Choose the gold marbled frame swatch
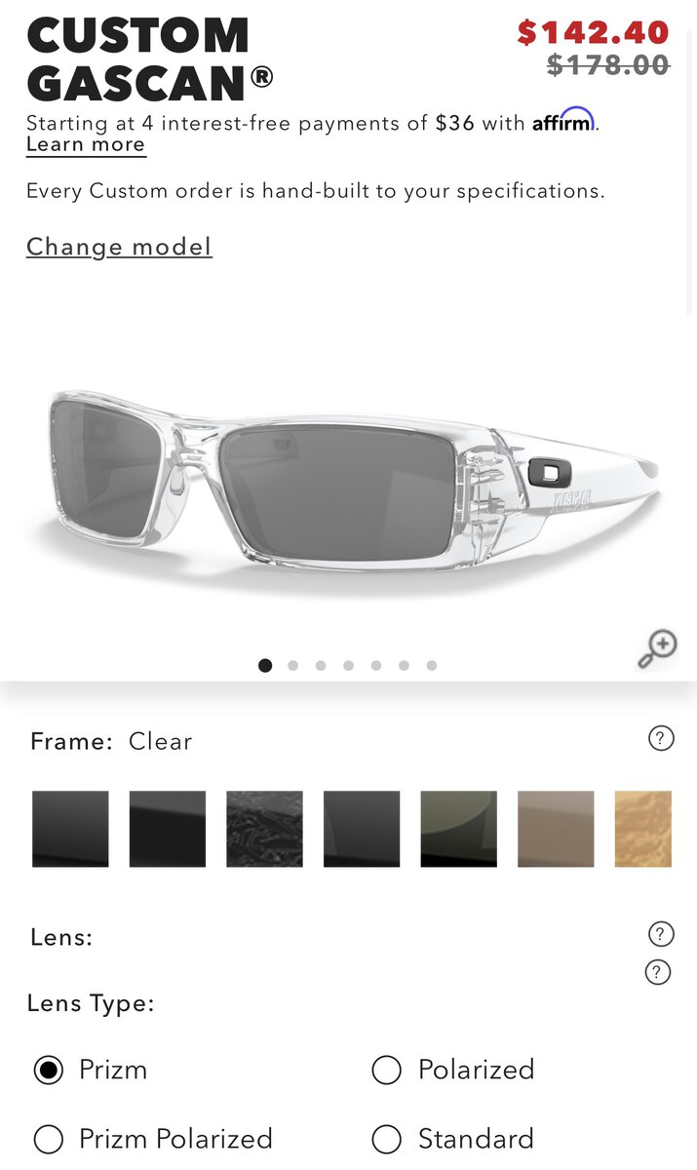This screenshot has height=1170, width=697. pos(643,829)
